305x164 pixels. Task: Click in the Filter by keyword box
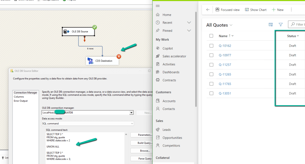tap(297, 24)
